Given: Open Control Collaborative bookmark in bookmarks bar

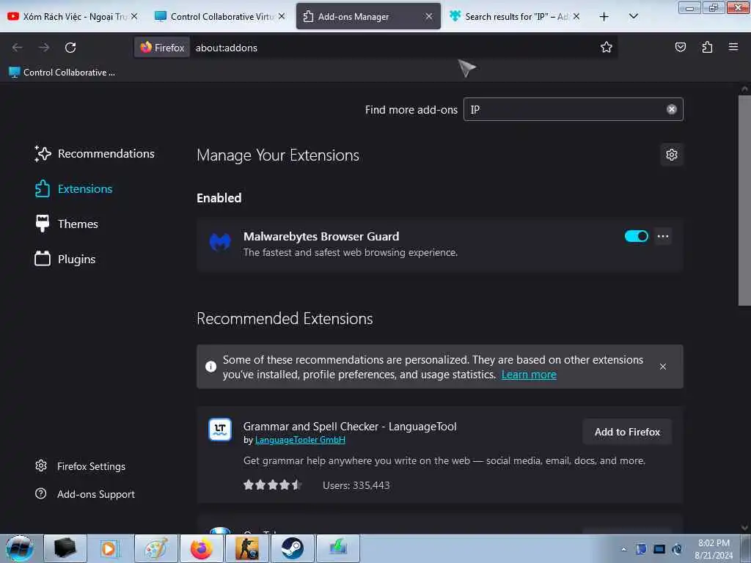Looking at the screenshot, I should click(62, 73).
